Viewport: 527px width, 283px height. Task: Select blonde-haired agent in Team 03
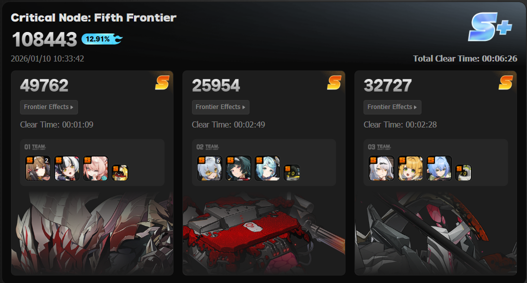[410, 168]
